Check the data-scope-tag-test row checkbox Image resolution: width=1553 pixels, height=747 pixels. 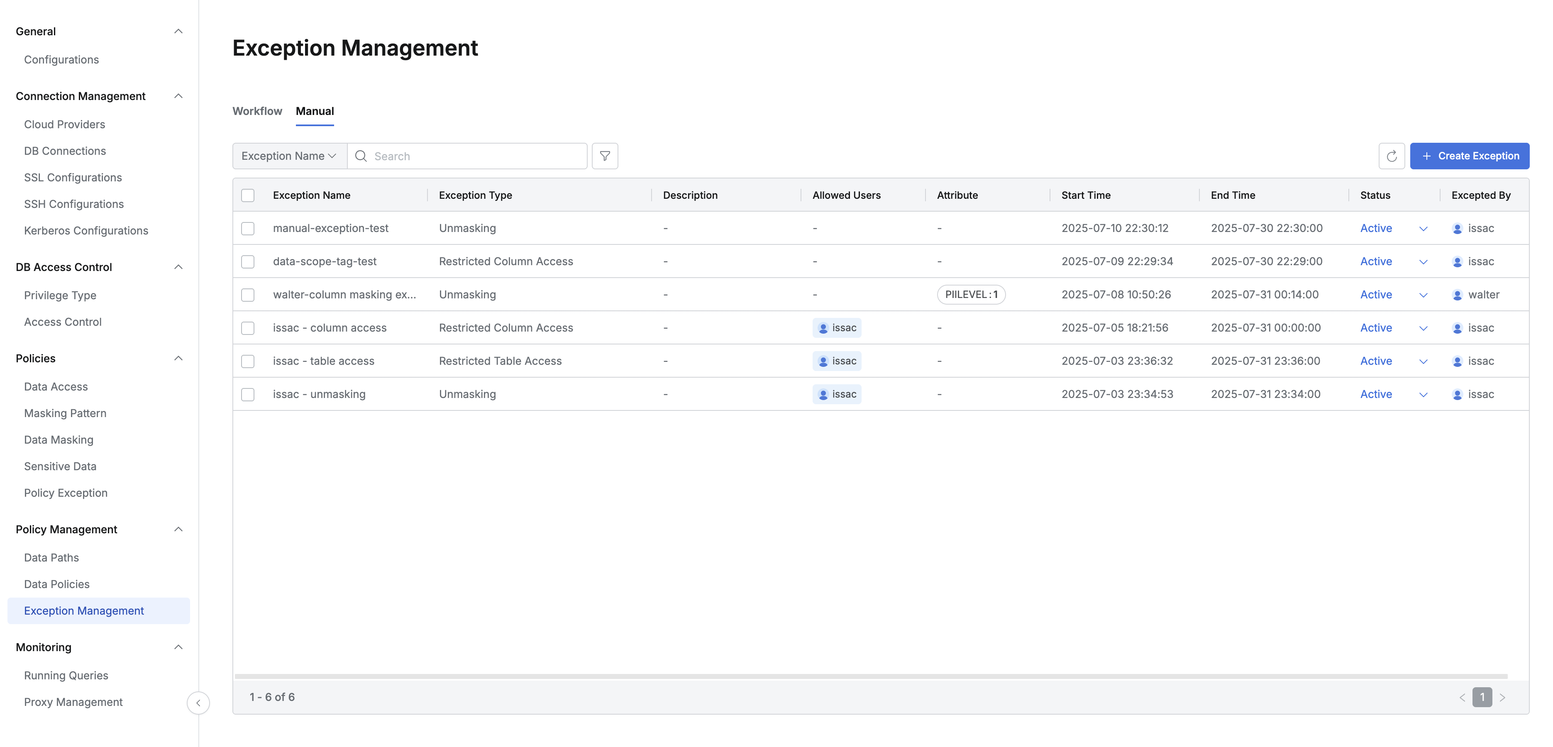coord(248,262)
